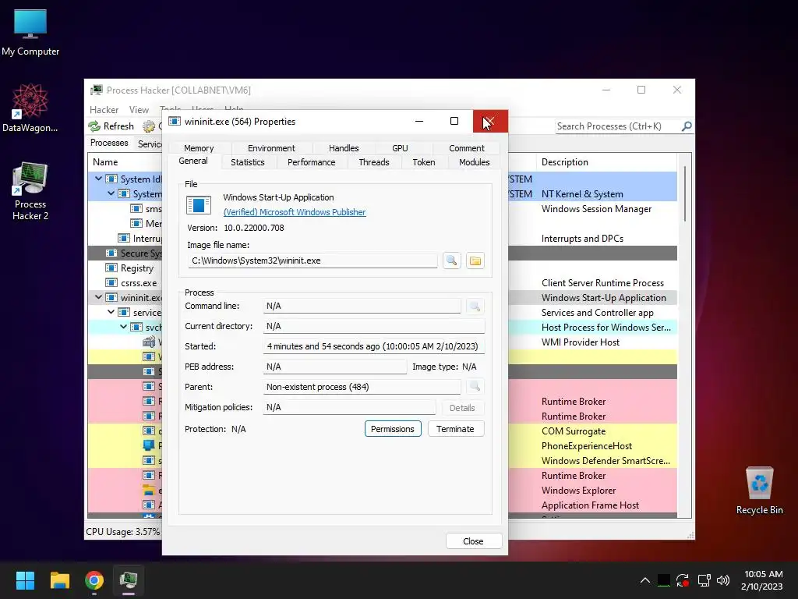
Task: Open Google Chrome from the taskbar
Action: pos(94,580)
